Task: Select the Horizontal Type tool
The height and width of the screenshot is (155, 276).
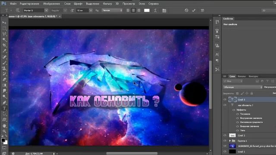Action: [x=4, y=108]
